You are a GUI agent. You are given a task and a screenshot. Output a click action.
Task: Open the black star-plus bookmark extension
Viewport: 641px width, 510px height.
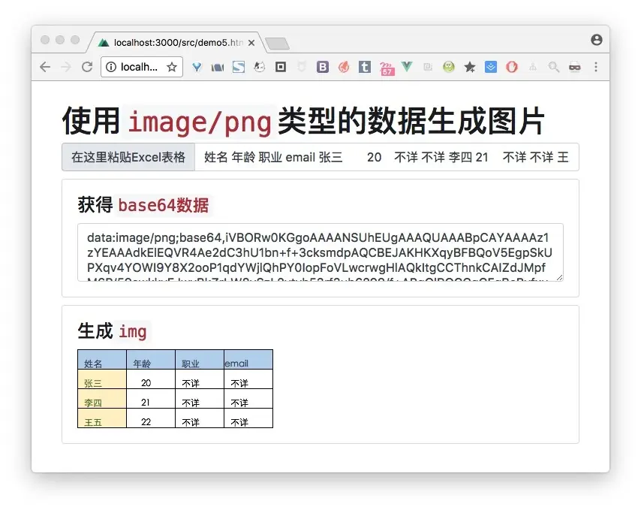pyautogui.click(x=470, y=67)
